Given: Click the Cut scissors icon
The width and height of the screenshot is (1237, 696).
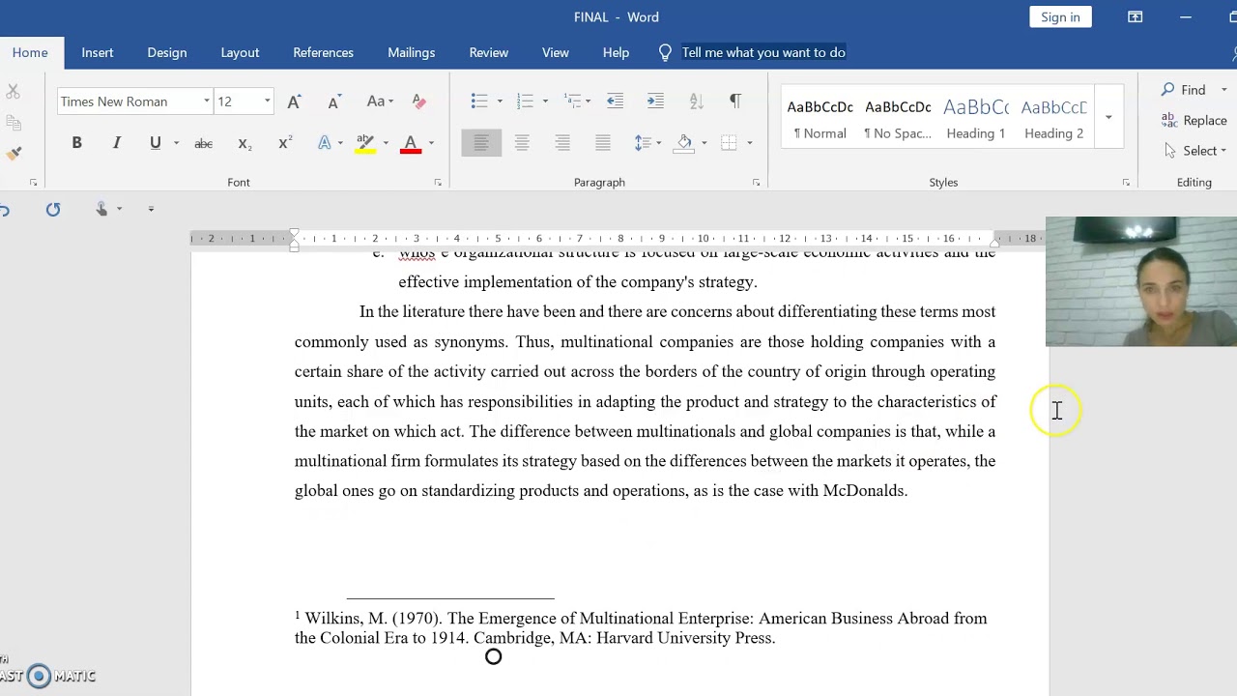Looking at the screenshot, I should click(13, 92).
